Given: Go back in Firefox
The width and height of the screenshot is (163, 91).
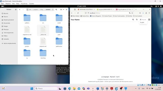Looking at the screenshot, I should point(72,13).
